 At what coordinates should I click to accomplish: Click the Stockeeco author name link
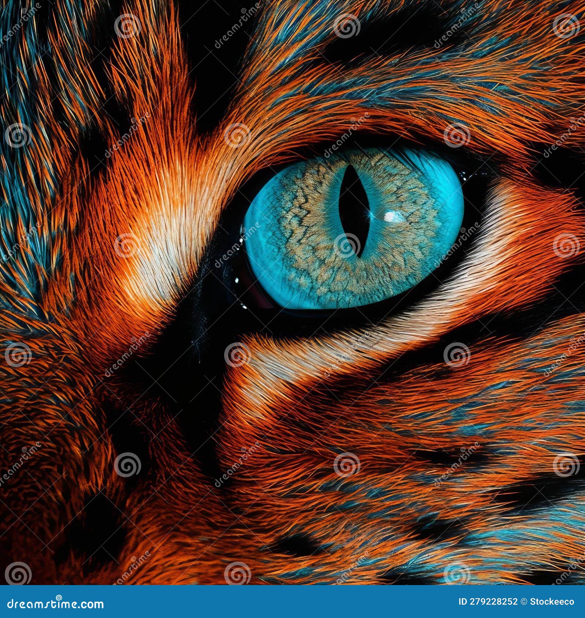[x=553, y=602]
